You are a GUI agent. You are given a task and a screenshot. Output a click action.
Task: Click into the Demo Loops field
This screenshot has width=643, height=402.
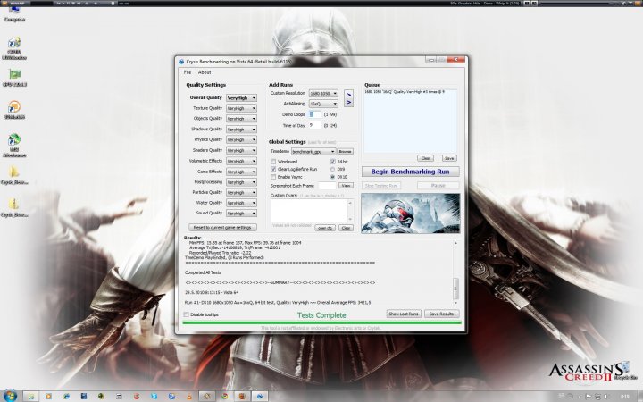point(315,114)
